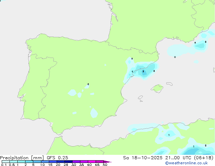Click the weatheronline.co.uk copyright link

[x=187, y=163]
